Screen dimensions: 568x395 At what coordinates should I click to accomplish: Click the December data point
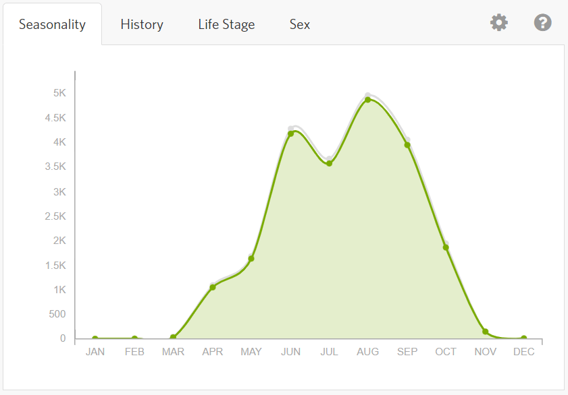coord(524,338)
